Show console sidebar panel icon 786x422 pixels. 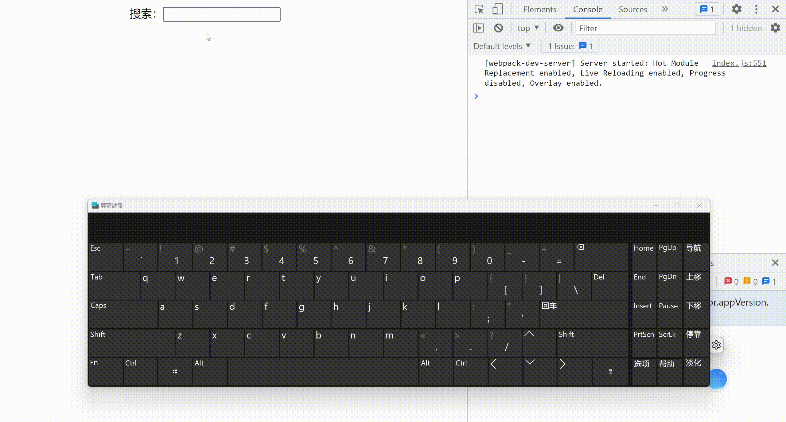(478, 28)
